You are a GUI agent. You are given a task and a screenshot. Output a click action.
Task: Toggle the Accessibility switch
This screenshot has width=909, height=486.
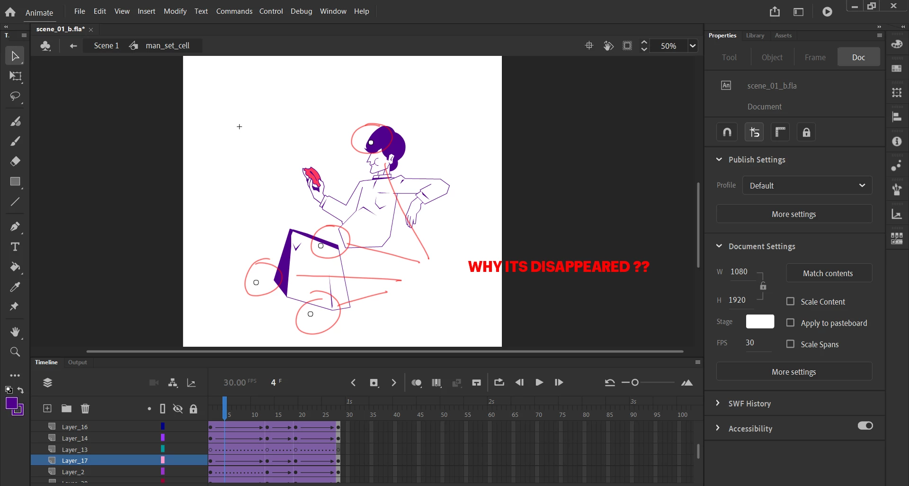[x=865, y=425]
